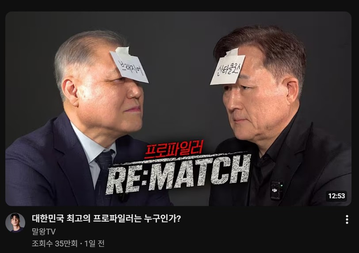The height and width of the screenshot is (253, 359).
Task: Click the 1일 전 upload time text
Action: pos(95,243)
